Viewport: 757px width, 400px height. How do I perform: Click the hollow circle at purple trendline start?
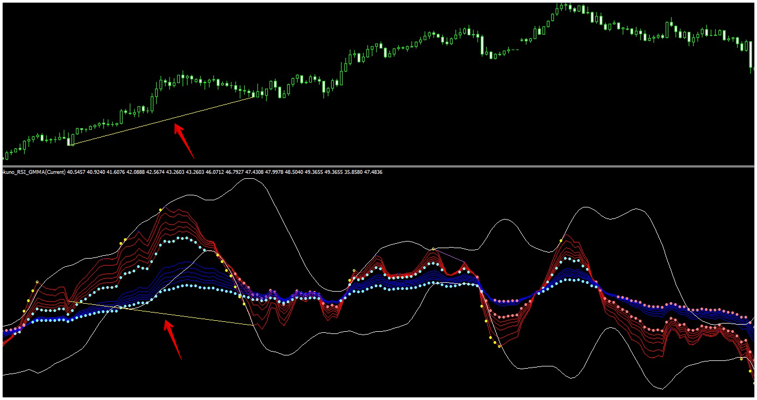(x=434, y=249)
